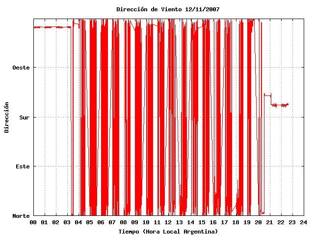The image size is (314, 235).
Task: Click hour label '07' on time axis
Action: tap(112, 222)
